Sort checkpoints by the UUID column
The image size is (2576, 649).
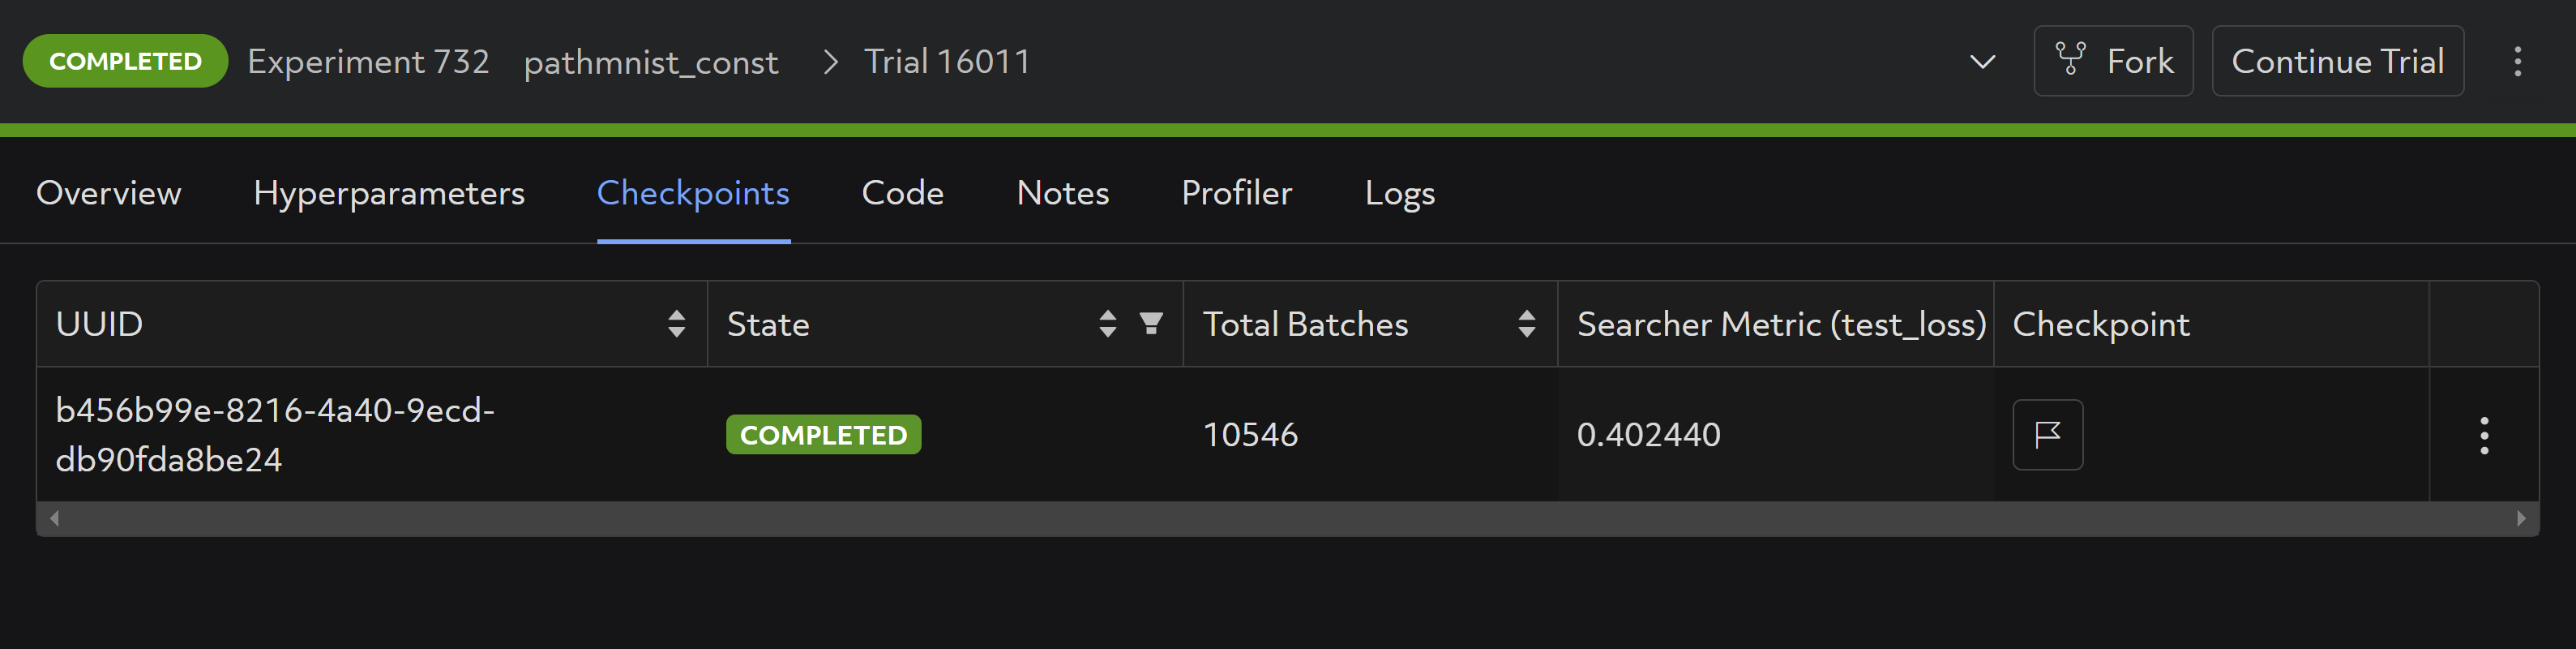tap(676, 324)
